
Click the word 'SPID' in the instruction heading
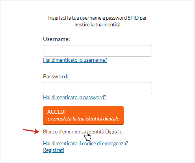133,18
